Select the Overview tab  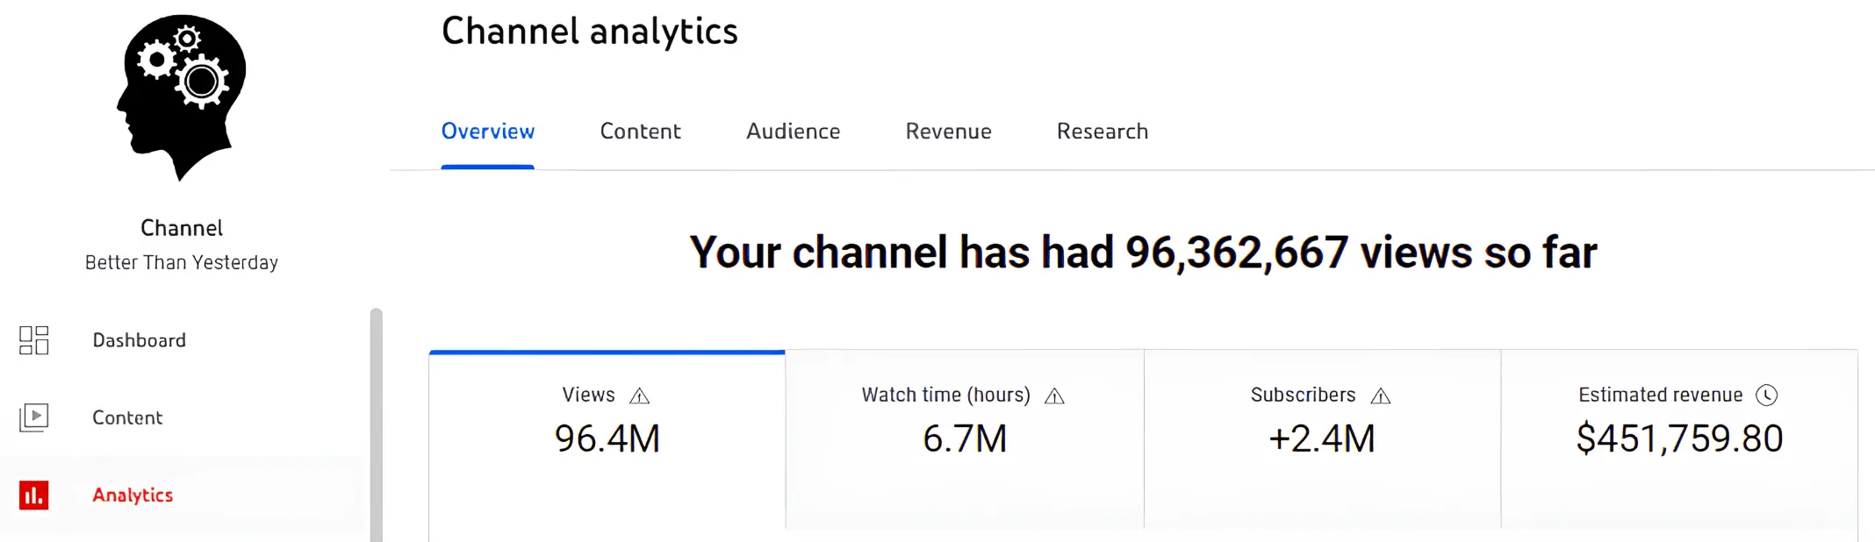(x=487, y=132)
